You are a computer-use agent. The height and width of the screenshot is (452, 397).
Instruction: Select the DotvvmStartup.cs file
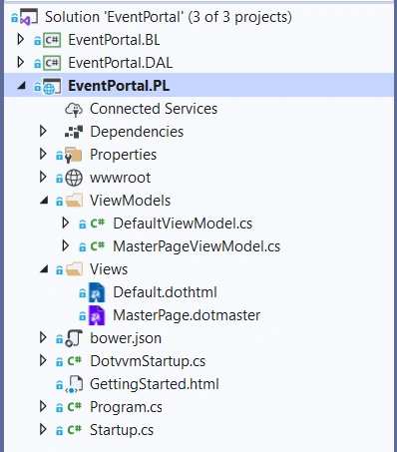pos(148,361)
